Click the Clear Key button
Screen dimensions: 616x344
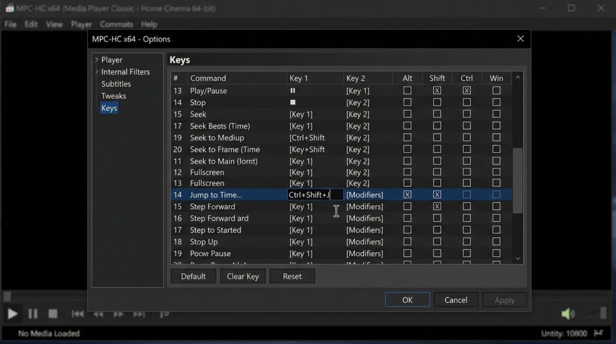click(x=243, y=276)
